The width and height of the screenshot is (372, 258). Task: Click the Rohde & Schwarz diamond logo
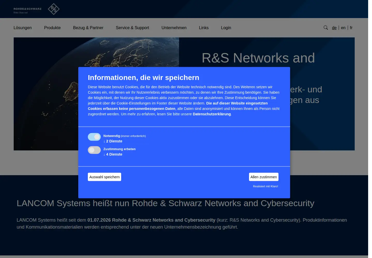point(54,9)
